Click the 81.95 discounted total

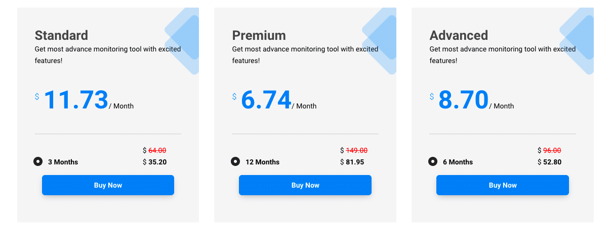[x=355, y=162]
